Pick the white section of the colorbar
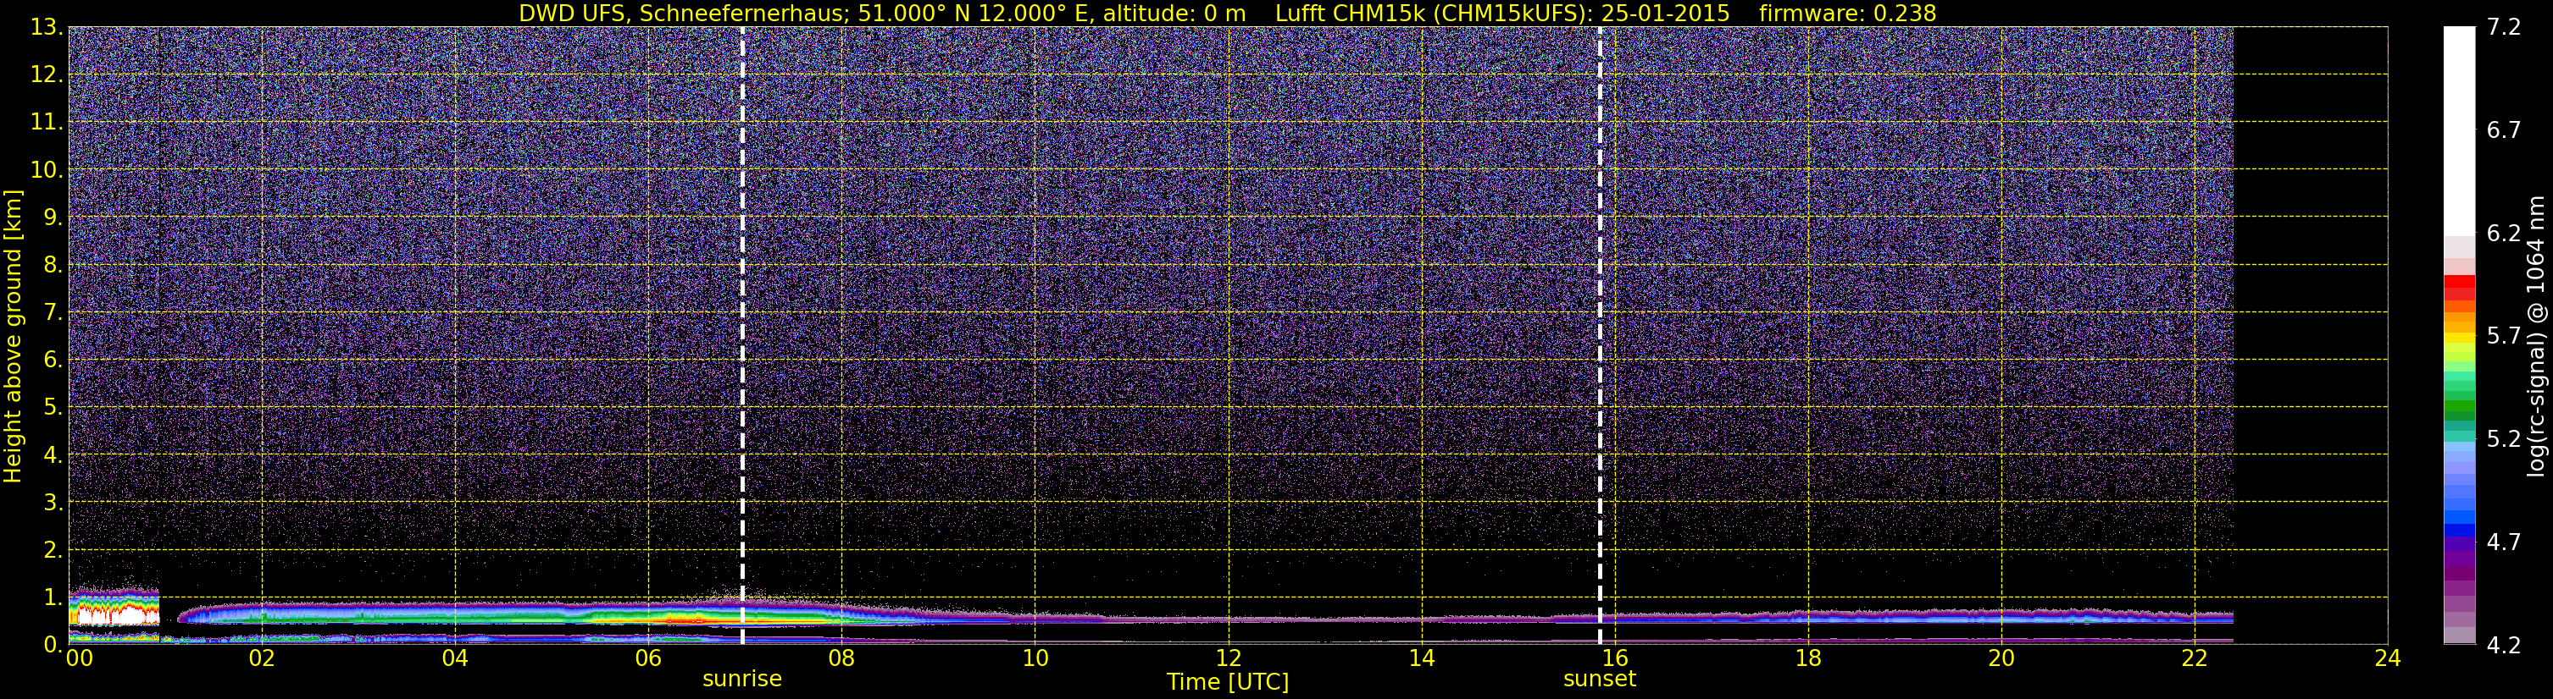The height and width of the screenshot is (699, 2553). (2459, 129)
